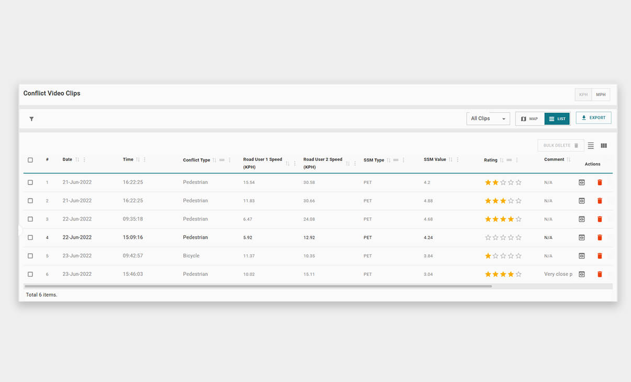Open the filter funnel icon

(x=31, y=119)
